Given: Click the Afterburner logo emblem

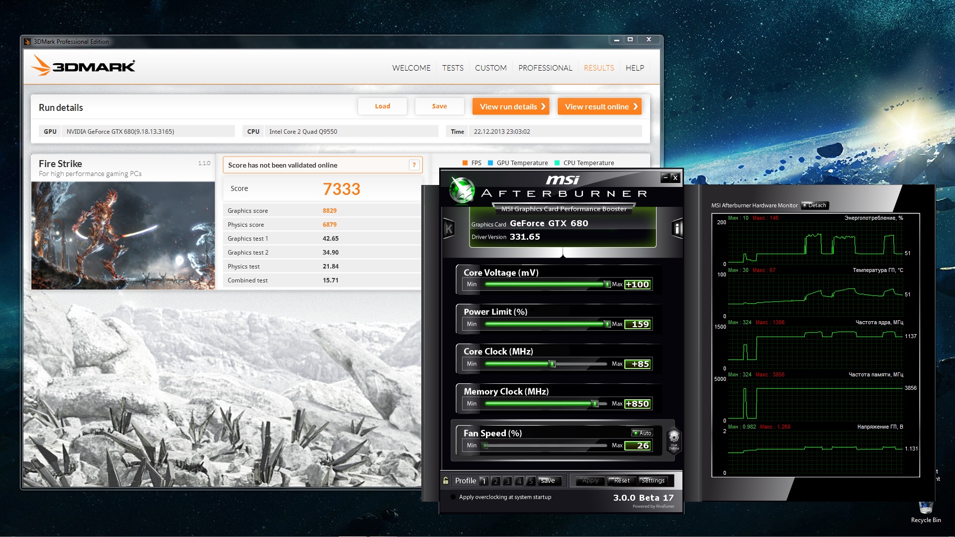Looking at the screenshot, I should pos(462,190).
